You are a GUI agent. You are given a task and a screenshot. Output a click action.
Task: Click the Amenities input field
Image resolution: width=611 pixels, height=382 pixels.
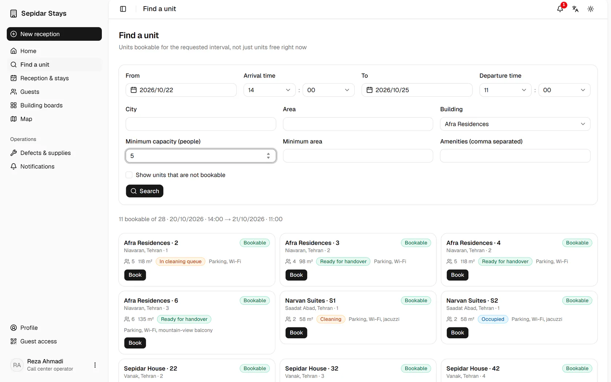coord(515,156)
